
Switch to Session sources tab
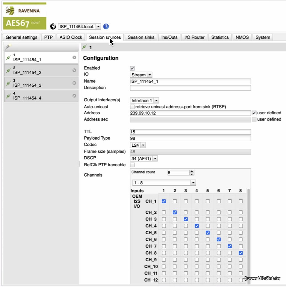tap(105, 37)
